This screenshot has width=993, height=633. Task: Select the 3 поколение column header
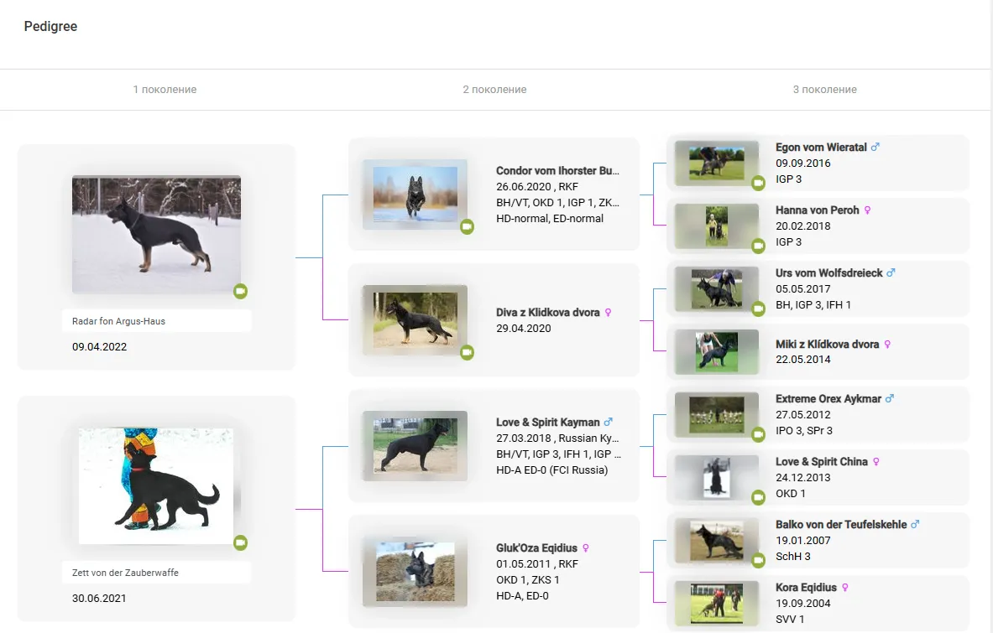coord(824,90)
